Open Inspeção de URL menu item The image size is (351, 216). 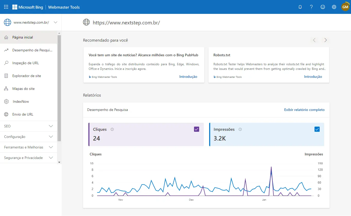point(29,63)
